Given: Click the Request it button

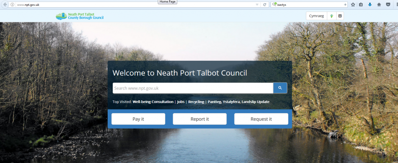Looking at the screenshot, I should tap(261, 119).
